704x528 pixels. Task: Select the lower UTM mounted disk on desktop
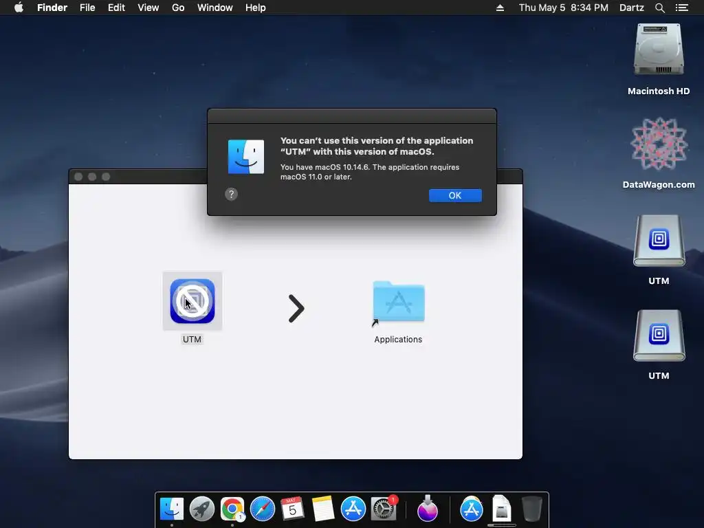[x=659, y=335]
